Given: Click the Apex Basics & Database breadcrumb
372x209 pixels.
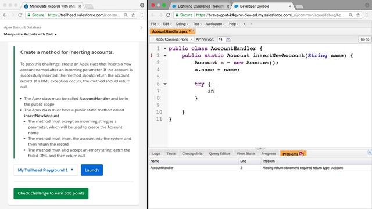Looking at the screenshot, I should point(23,27).
